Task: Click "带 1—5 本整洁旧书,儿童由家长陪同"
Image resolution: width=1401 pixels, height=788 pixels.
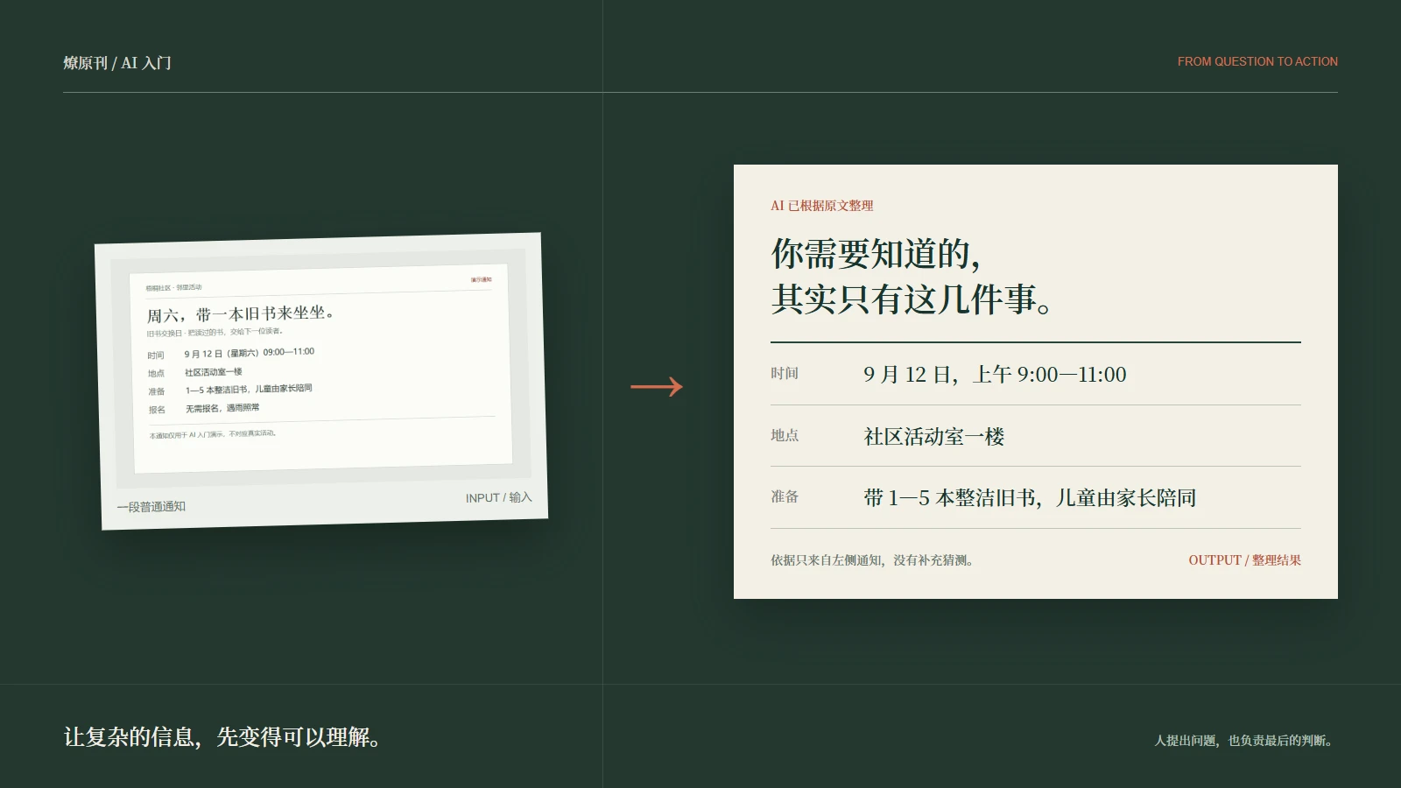Action: [1030, 497]
